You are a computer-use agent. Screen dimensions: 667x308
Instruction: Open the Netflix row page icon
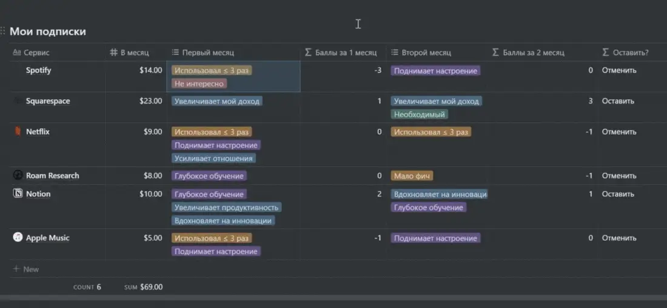click(x=18, y=132)
